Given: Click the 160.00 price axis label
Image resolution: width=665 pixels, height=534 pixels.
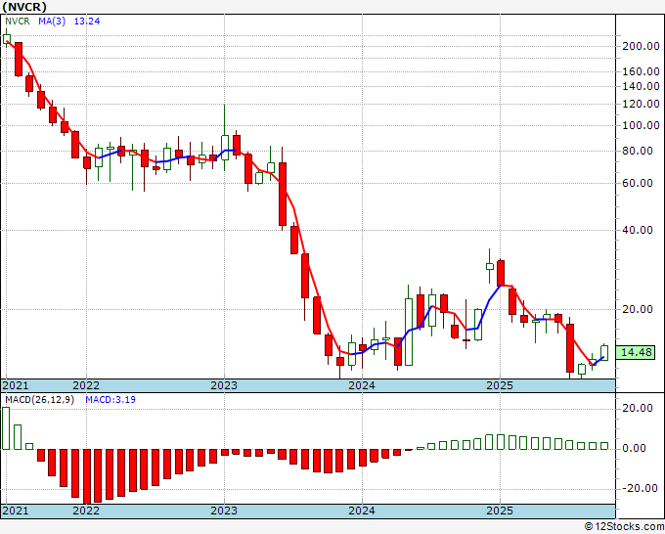Looking at the screenshot, I should 641,71.
